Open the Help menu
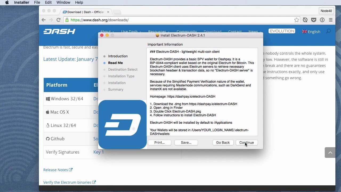Screen dimensions: 341x192 click(79, 2)
